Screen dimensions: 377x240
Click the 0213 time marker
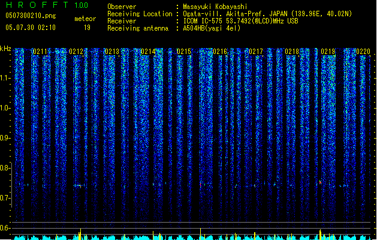pyautogui.click(x=112, y=52)
